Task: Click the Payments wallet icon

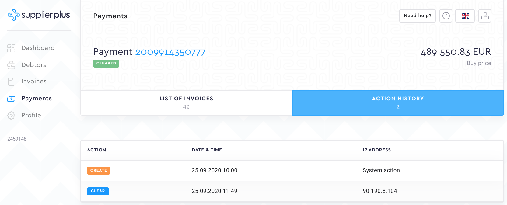Action: coord(11,99)
